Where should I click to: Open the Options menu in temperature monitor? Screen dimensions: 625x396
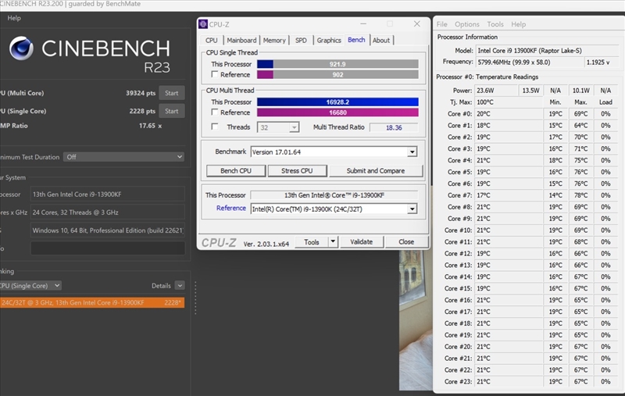[466, 24]
